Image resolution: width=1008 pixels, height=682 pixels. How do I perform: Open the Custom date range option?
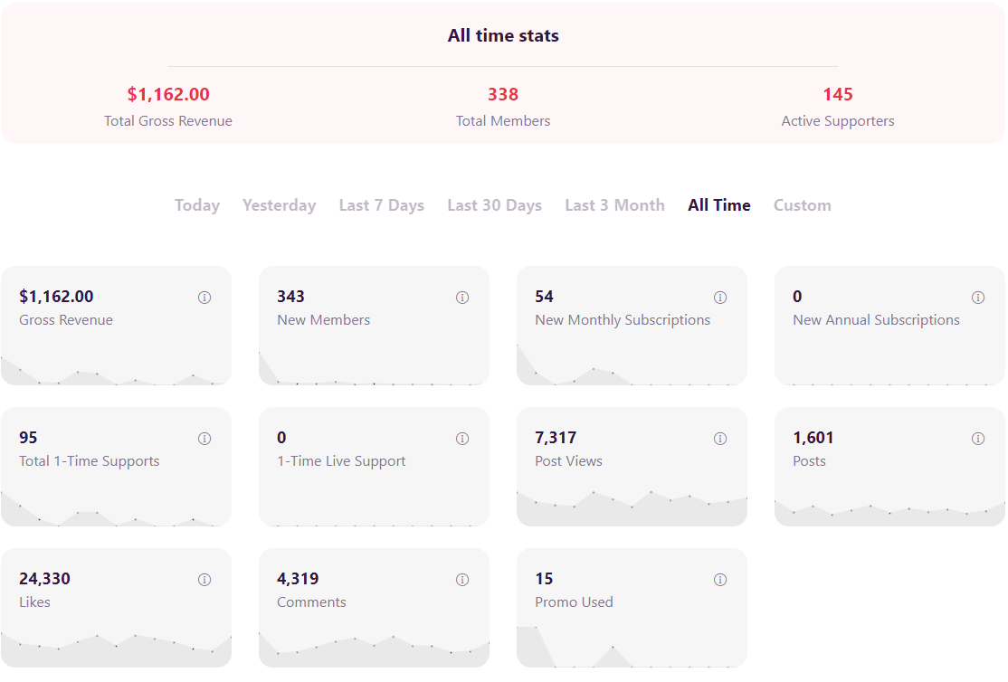803,205
